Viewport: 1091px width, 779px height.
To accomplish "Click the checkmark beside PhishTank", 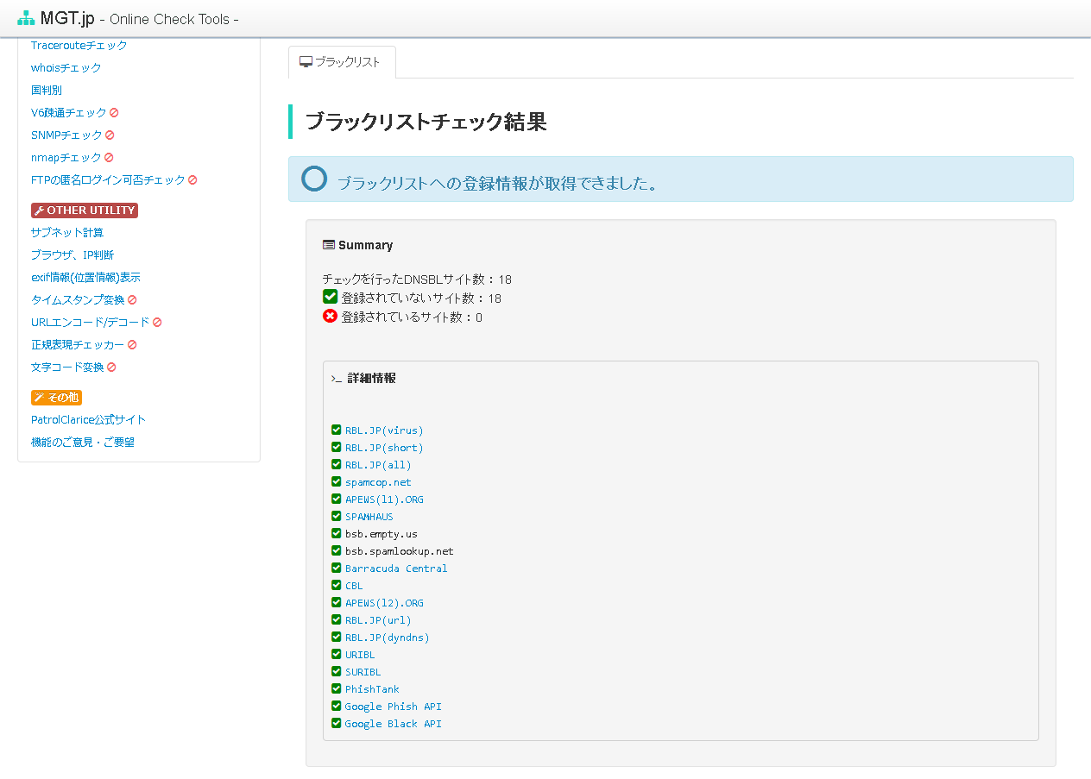I will [337, 688].
